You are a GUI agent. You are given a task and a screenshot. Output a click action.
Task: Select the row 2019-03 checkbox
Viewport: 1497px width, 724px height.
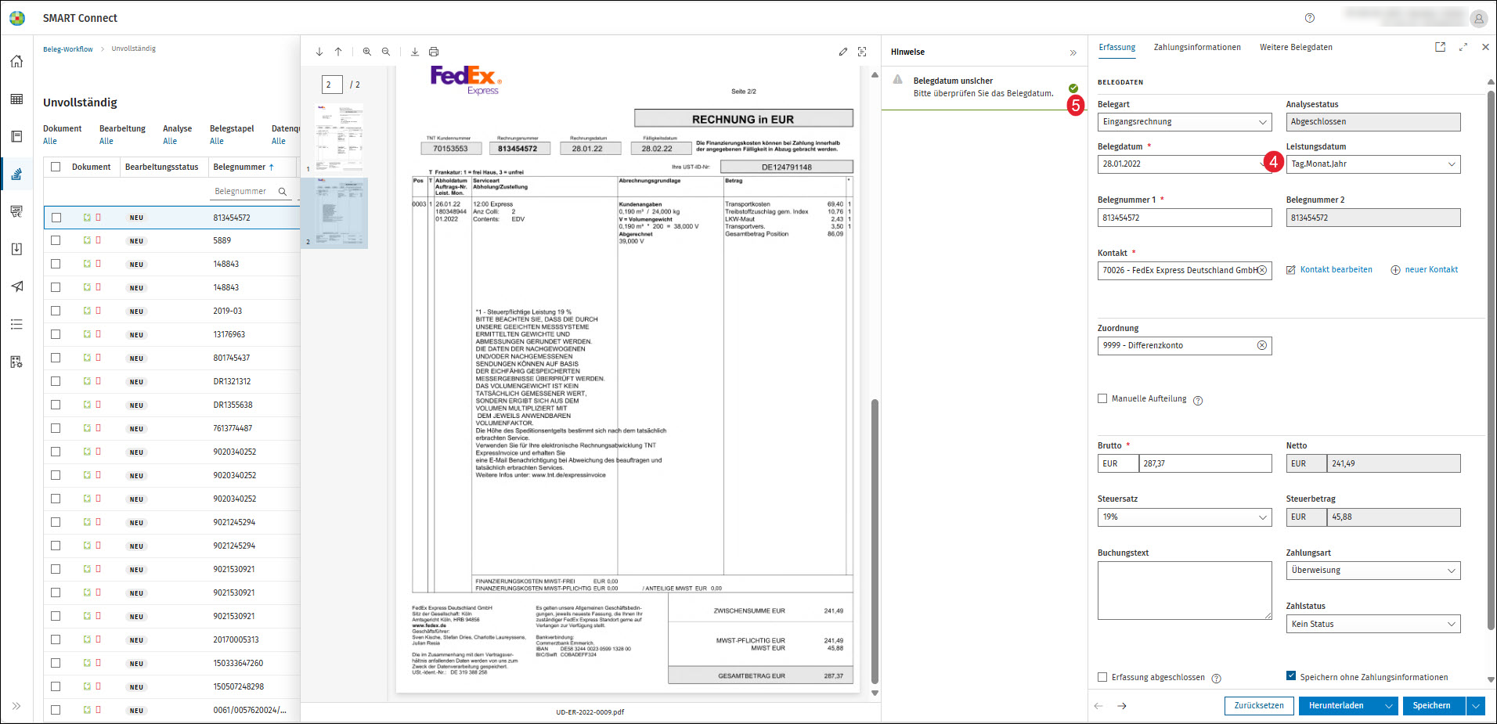56,311
